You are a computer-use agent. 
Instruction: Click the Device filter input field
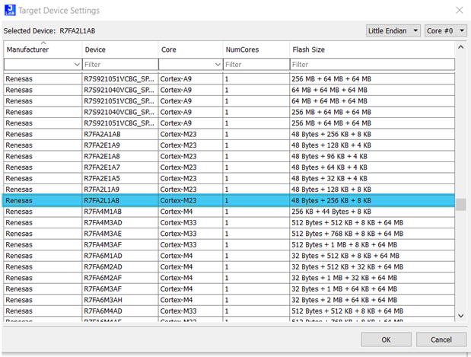coord(120,64)
